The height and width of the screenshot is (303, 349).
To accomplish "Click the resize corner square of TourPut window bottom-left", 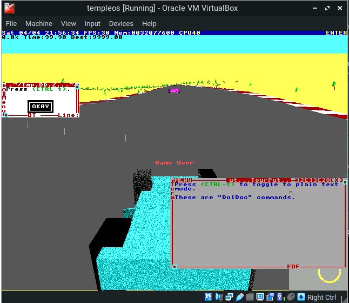I will point(174,266).
